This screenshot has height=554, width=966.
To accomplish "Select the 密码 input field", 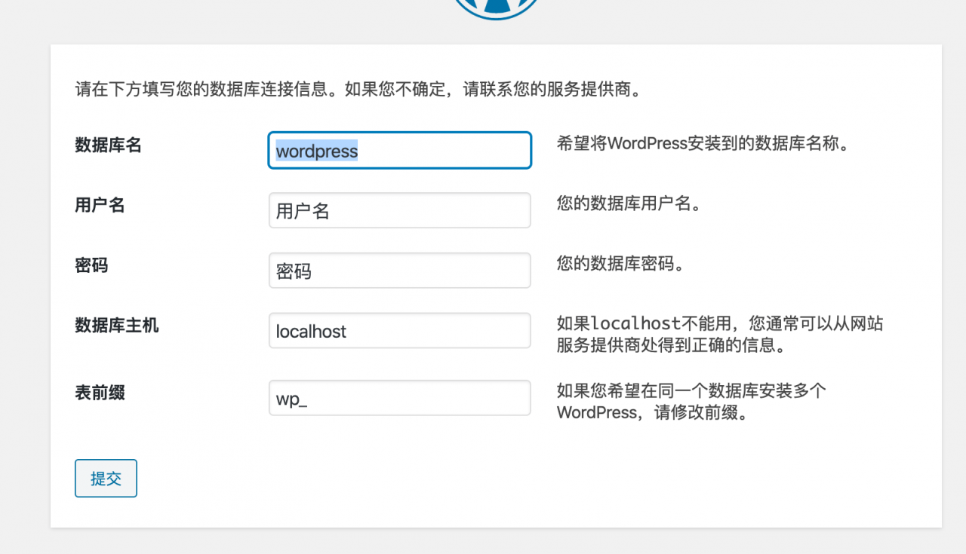I will (x=400, y=271).
